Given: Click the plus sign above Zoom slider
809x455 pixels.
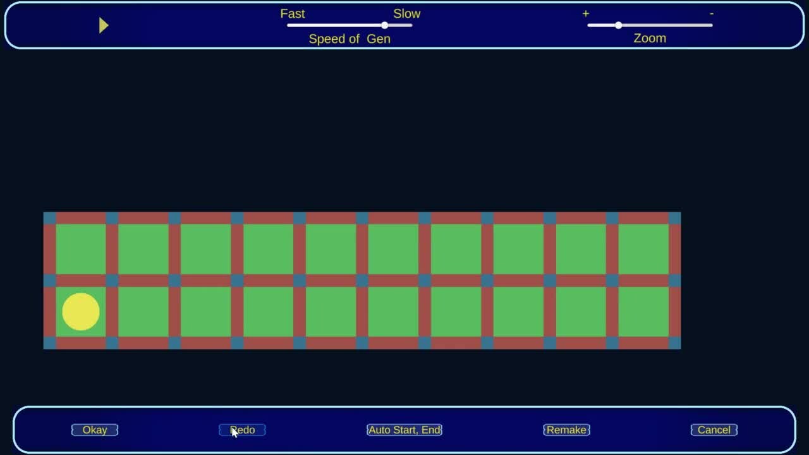Looking at the screenshot, I should tap(586, 13).
